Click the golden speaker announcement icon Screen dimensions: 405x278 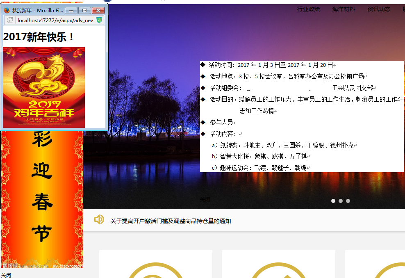[99, 220]
